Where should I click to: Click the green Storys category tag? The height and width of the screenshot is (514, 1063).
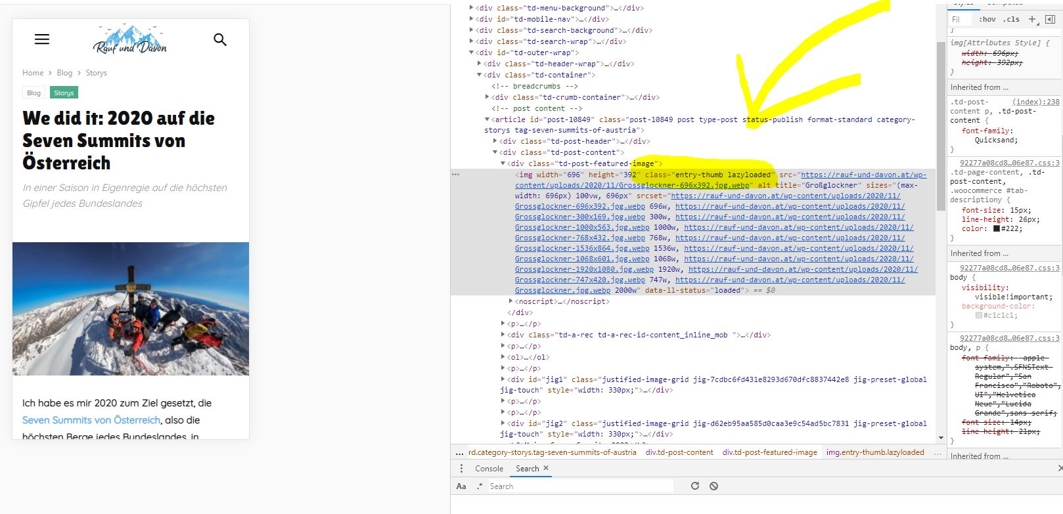[x=64, y=93]
